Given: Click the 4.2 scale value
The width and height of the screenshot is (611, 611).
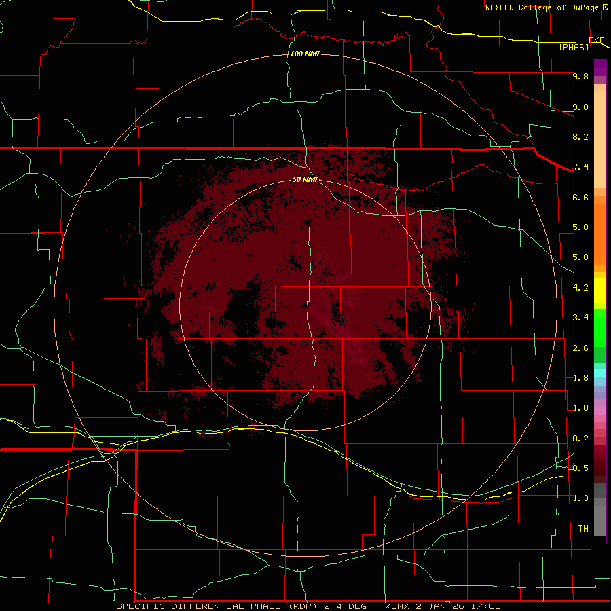Looking at the screenshot, I should [580, 288].
